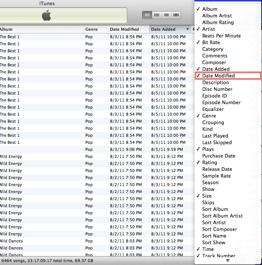Screen dimensions: 262x265
Task: Uncheck Date Modified column option
Action: point(227,76)
